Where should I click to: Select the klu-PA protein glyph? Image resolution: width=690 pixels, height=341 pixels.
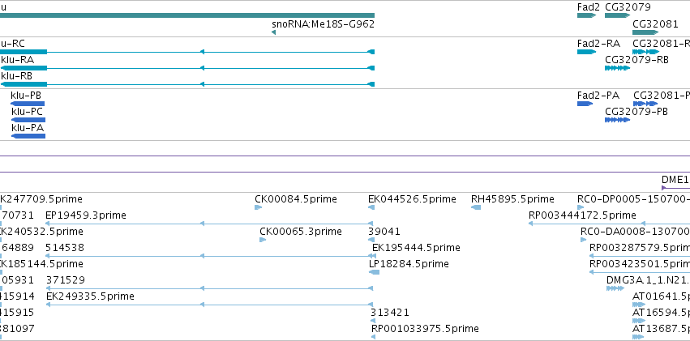click(x=28, y=136)
